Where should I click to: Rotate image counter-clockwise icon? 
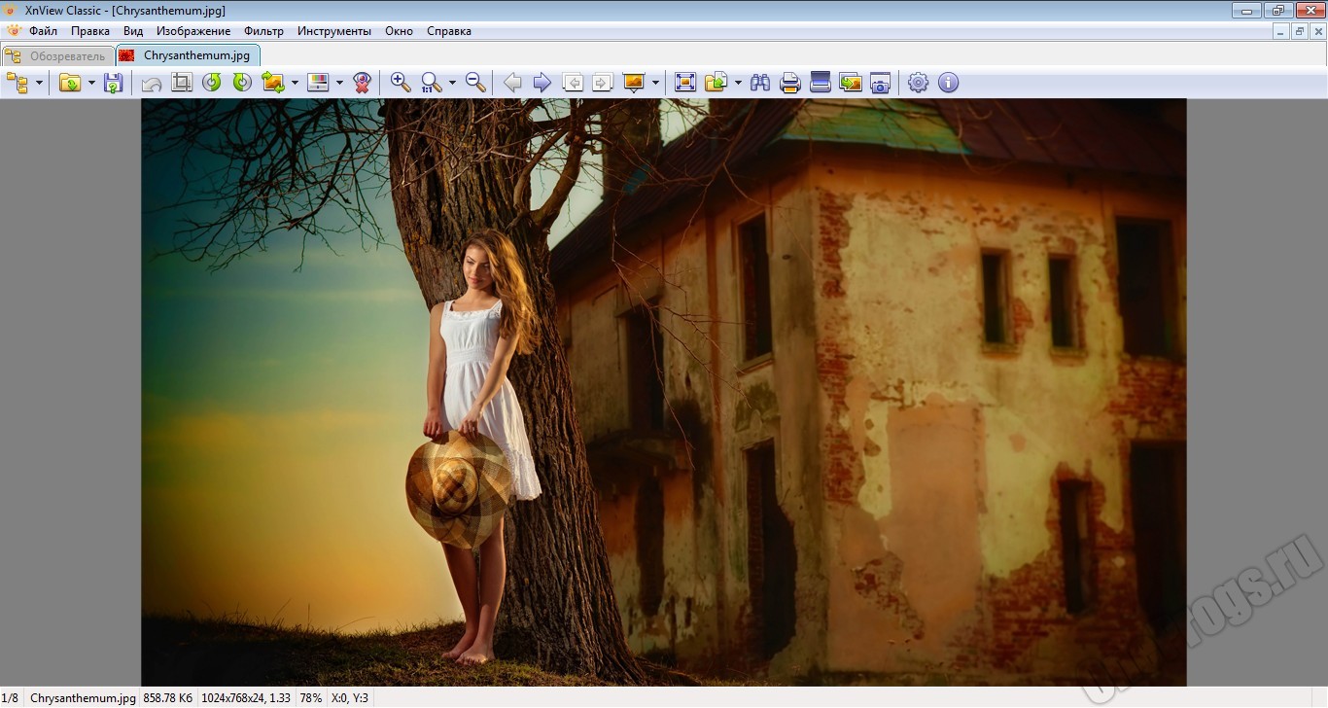212,83
